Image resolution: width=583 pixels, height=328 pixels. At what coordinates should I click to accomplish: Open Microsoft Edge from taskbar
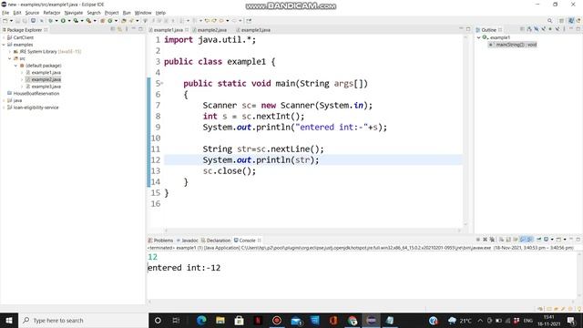pyautogui.click(x=201, y=320)
